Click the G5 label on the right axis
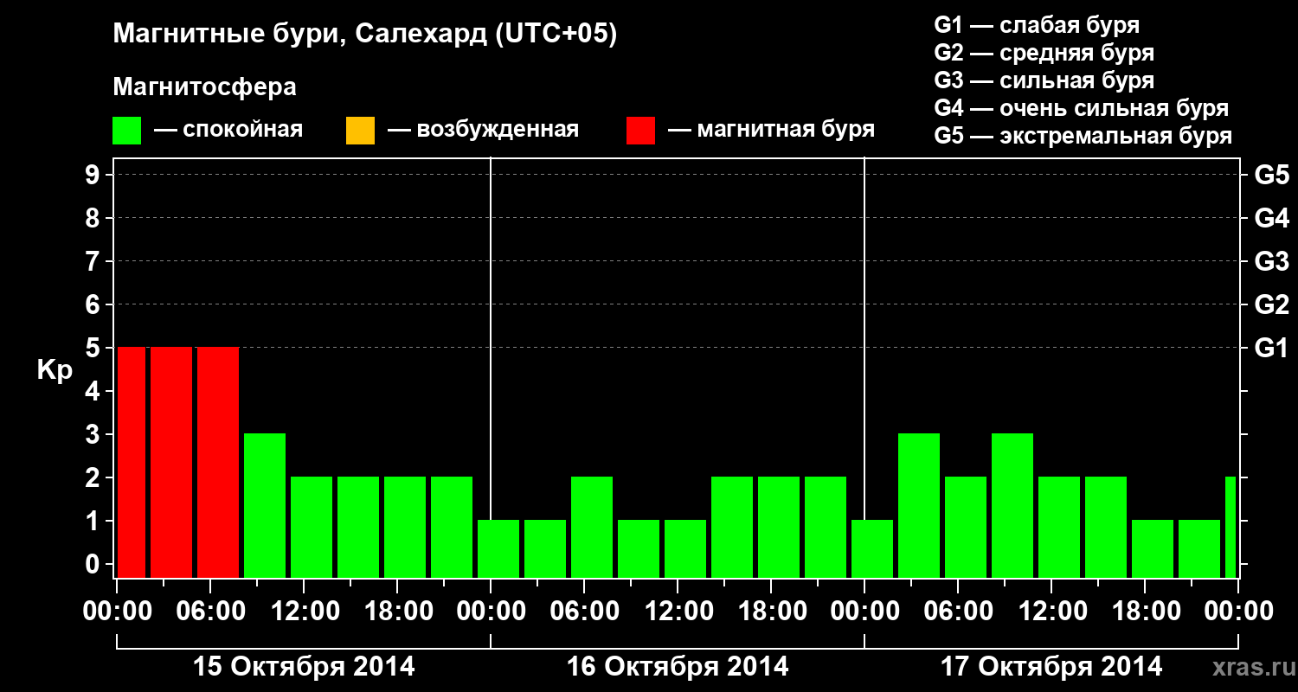 click(1272, 176)
